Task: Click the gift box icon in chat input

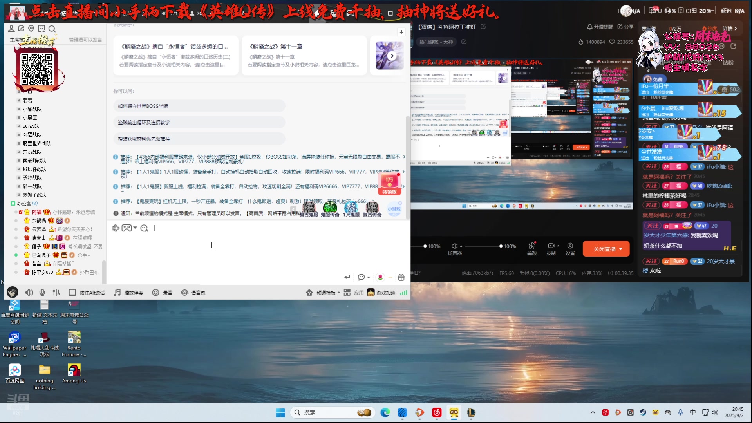Action: point(401,277)
